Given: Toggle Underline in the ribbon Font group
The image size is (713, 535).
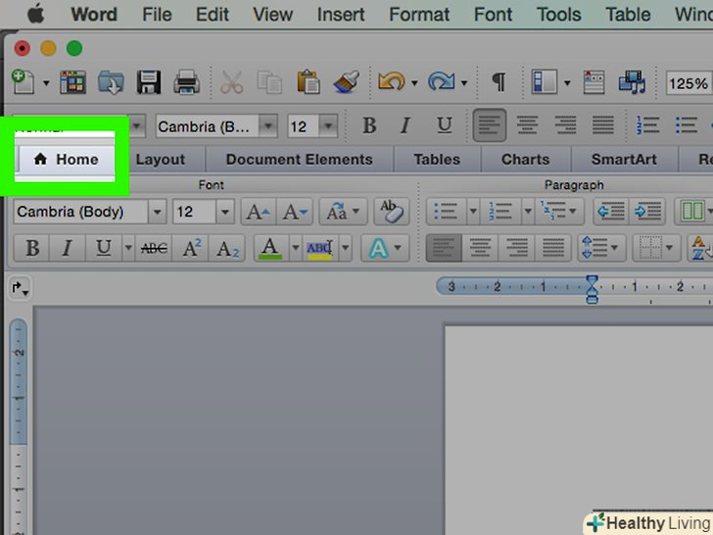Looking at the screenshot, I should 104,248.
